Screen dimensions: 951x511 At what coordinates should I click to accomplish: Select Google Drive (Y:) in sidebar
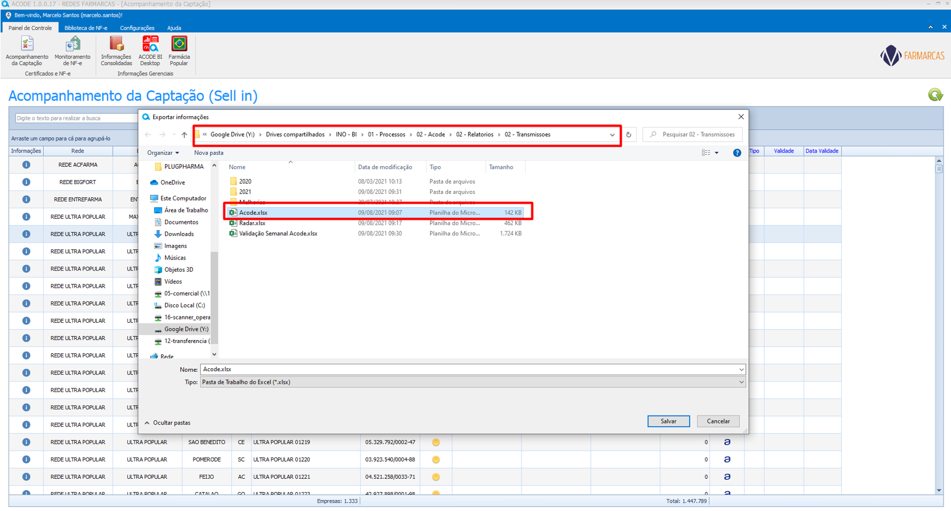click(185, 329)
